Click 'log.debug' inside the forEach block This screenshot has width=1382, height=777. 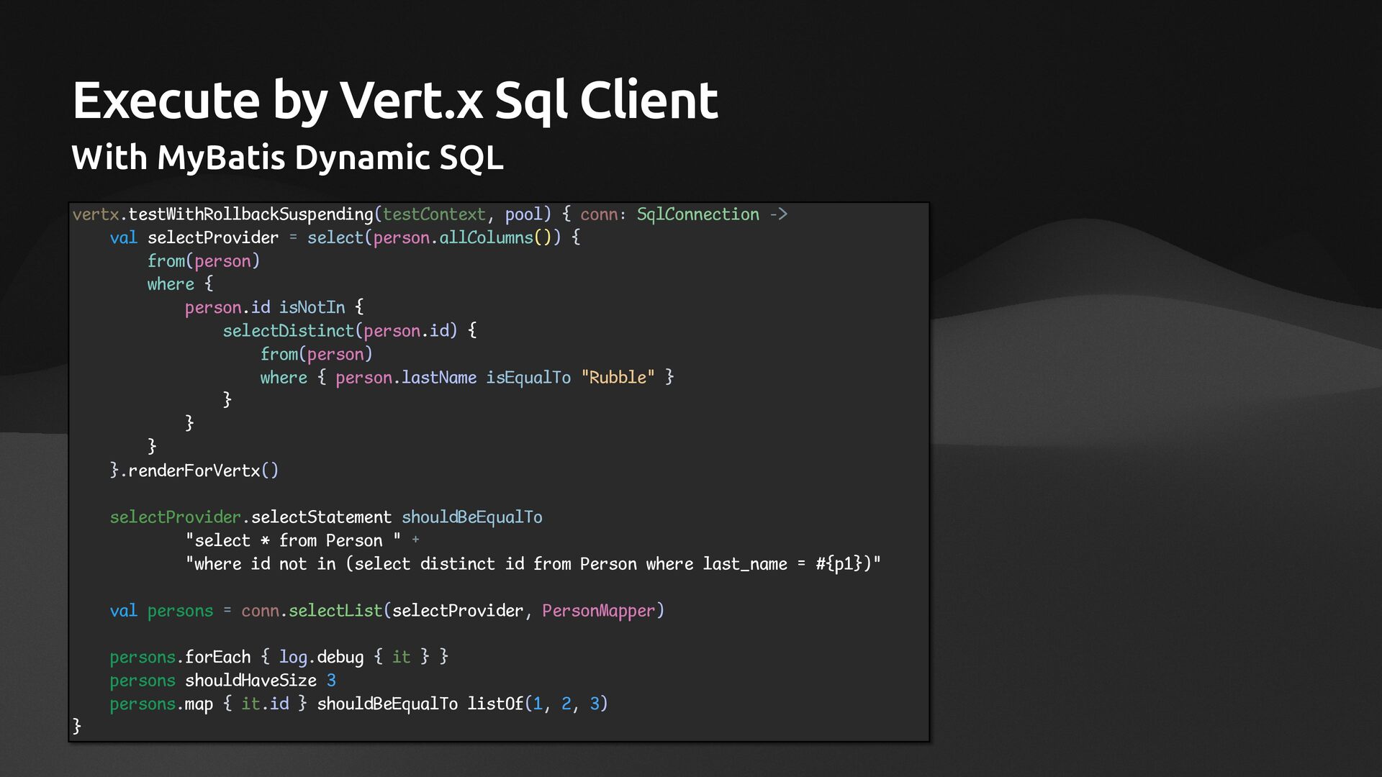point(321,657)
